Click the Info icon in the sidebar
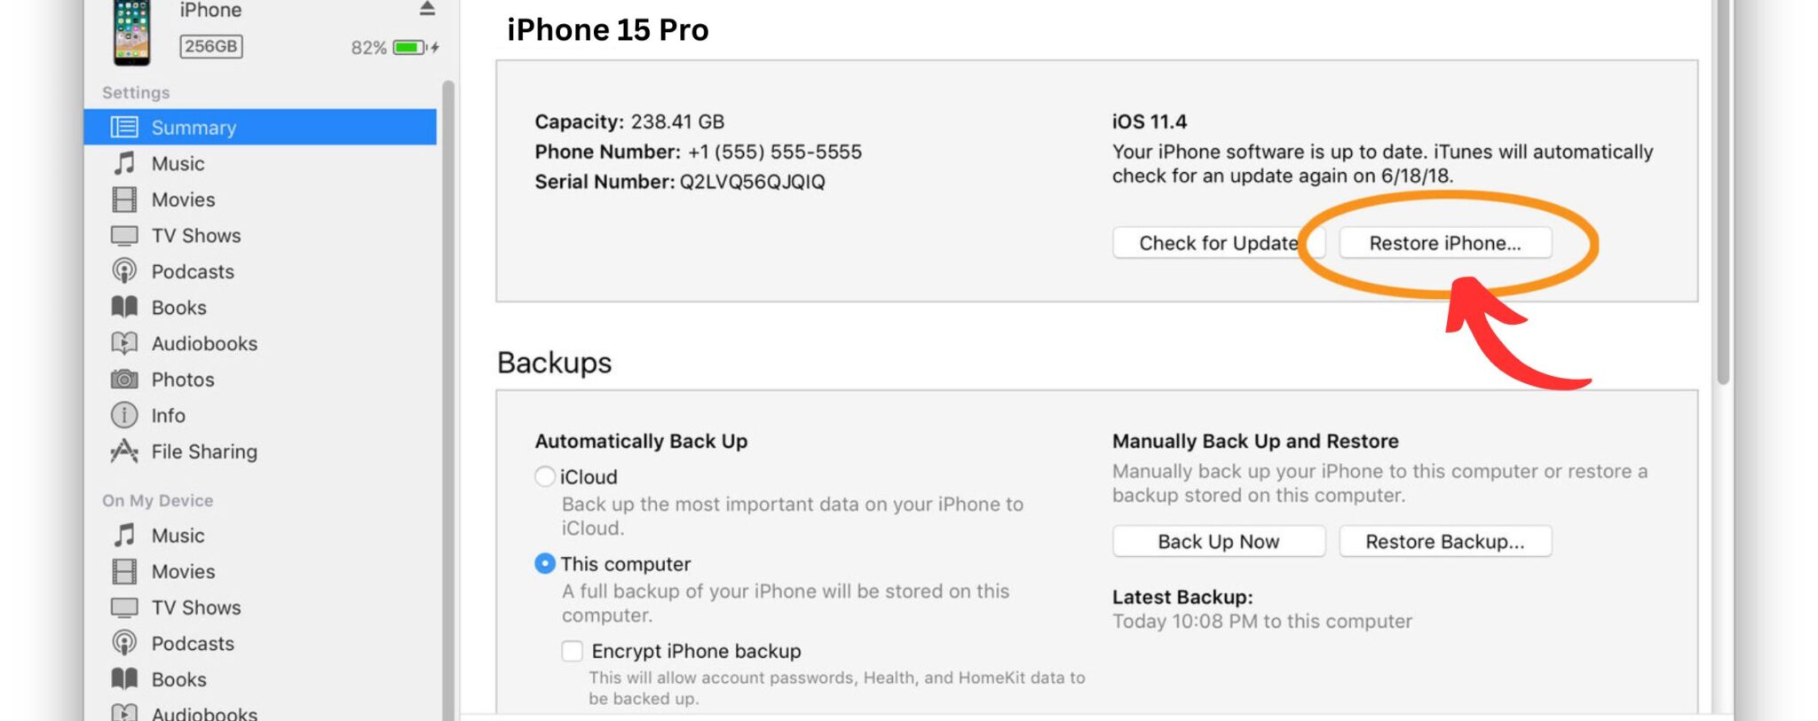 [x=124, y=415]
